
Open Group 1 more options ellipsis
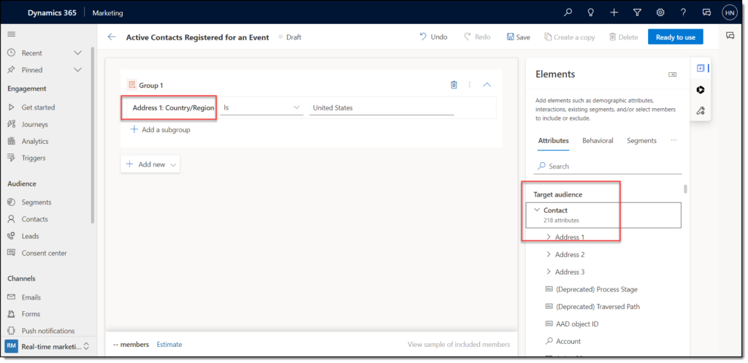[x=470, y=85]
